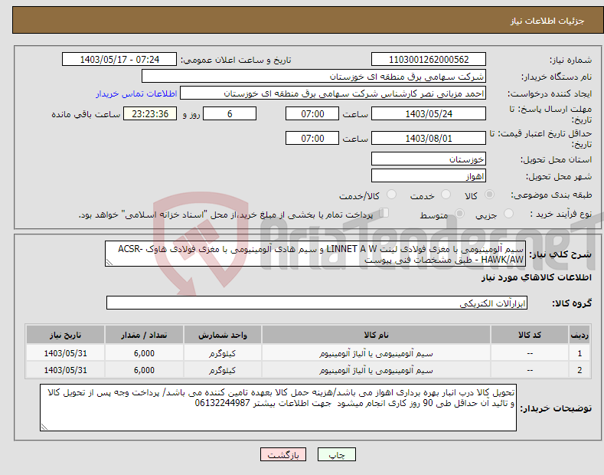Click row 2 need date 1403/05/31

[x=66, y=370]
